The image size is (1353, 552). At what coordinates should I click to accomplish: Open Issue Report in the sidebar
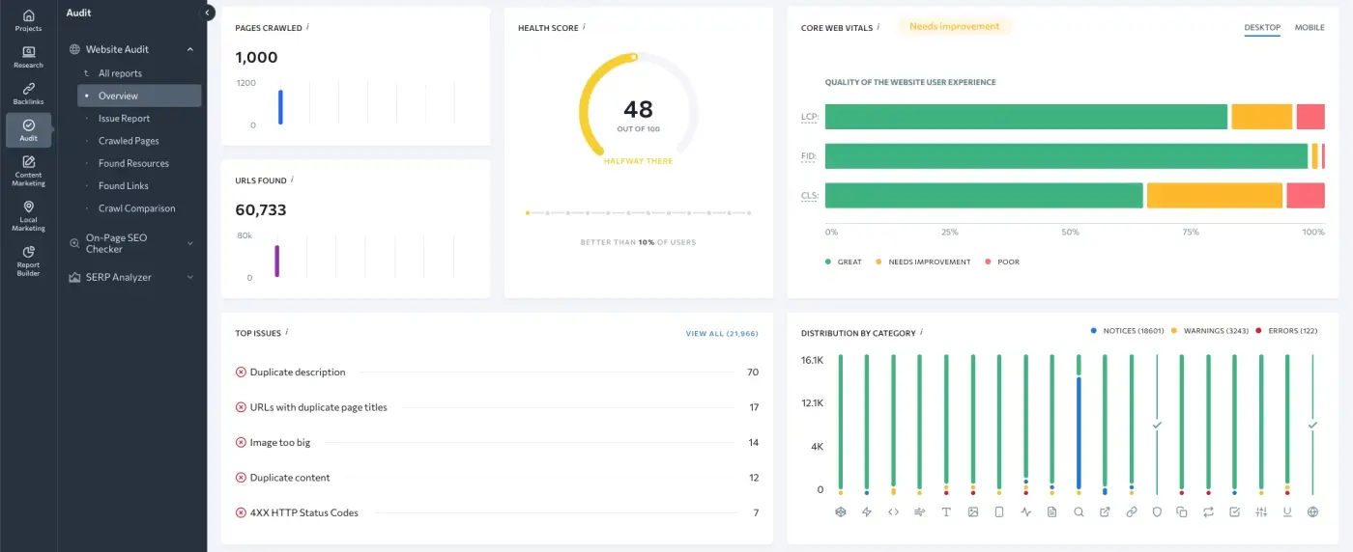(x=124, y=119)
